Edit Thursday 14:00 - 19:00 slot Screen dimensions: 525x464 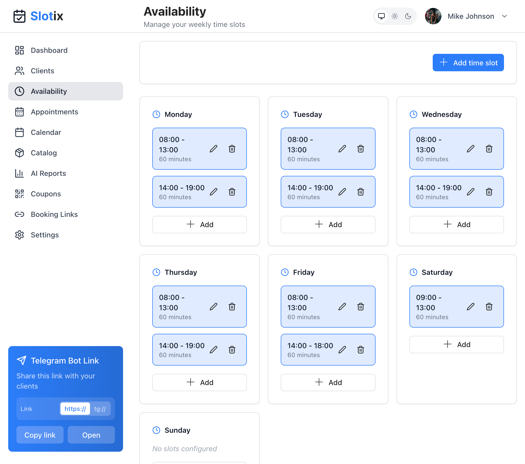tap(214, 349)
